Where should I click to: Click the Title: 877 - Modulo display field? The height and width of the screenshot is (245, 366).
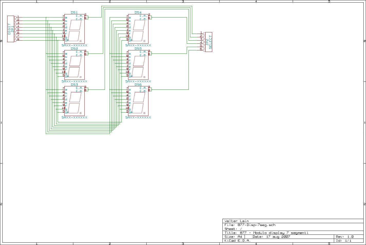pos(266,233)
